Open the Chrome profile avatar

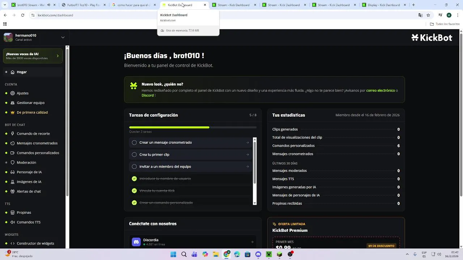click(x=449, y=15)
